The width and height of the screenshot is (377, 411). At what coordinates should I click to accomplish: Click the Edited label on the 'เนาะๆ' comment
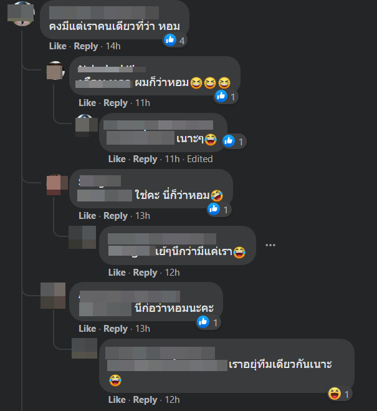(200, 159)
